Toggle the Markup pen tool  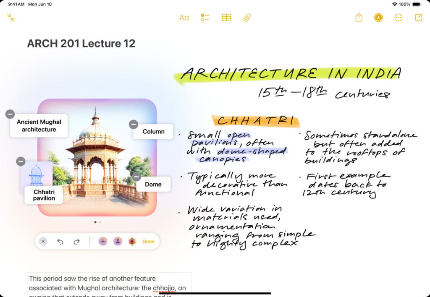[x=378, y=18]
